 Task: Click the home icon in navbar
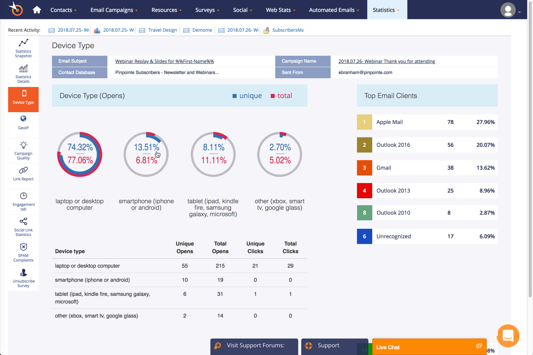coord(37,10)
